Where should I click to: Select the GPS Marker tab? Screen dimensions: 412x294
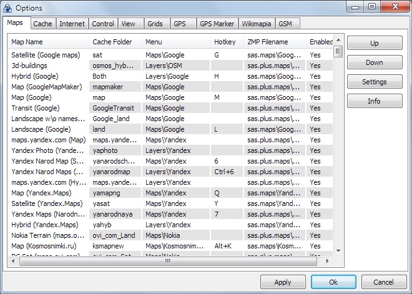click(x=217, y=24)
